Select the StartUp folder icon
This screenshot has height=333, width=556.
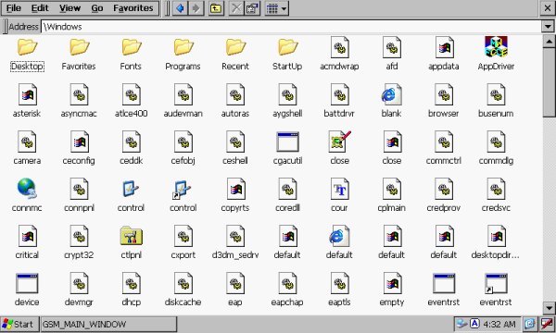pyautogui.click(x=287, y=46)
